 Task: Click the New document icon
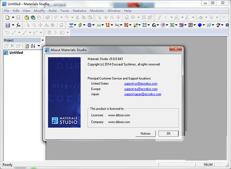(x=7, y=18)
